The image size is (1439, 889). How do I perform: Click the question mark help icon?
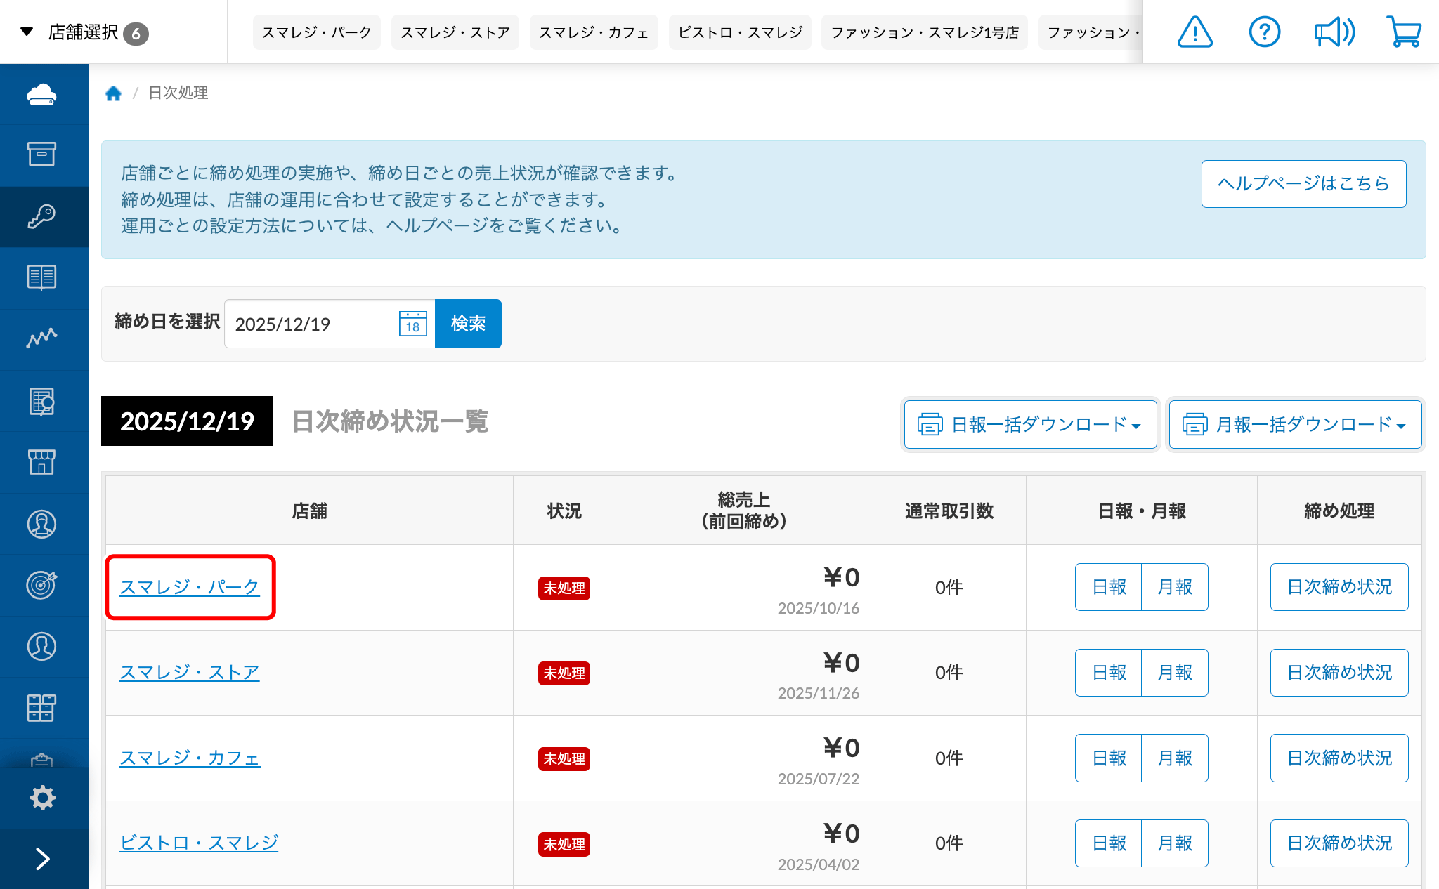pyautogui.click(x=1264, y=32)
